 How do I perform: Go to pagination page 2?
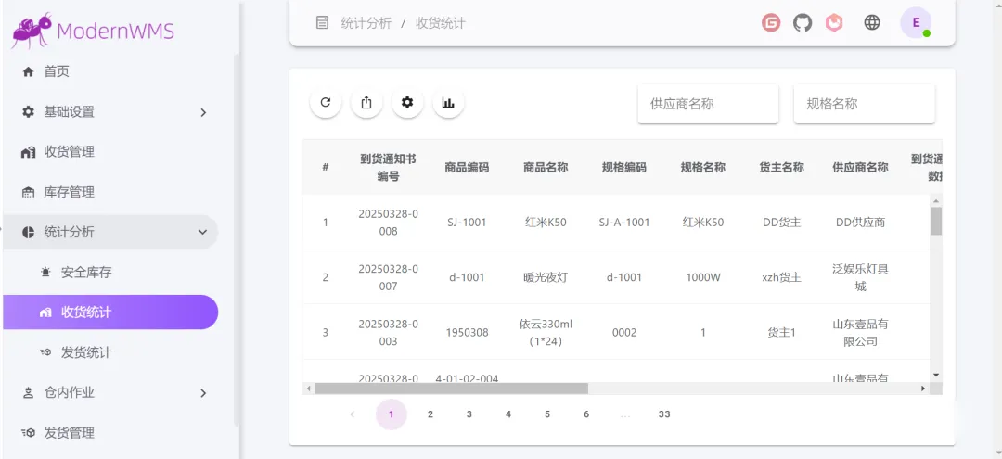(430, 414)
